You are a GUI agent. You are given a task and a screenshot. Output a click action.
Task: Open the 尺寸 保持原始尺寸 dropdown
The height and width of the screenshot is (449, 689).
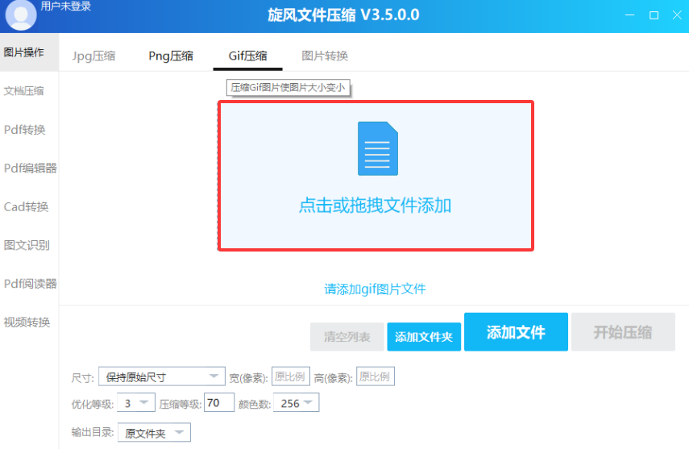click(162, 376)
